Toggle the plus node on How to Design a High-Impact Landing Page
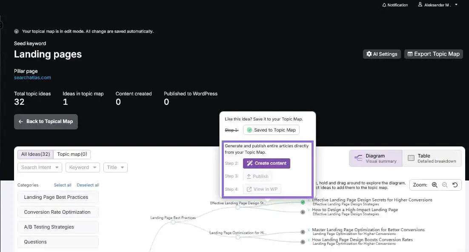 [303, 212]
